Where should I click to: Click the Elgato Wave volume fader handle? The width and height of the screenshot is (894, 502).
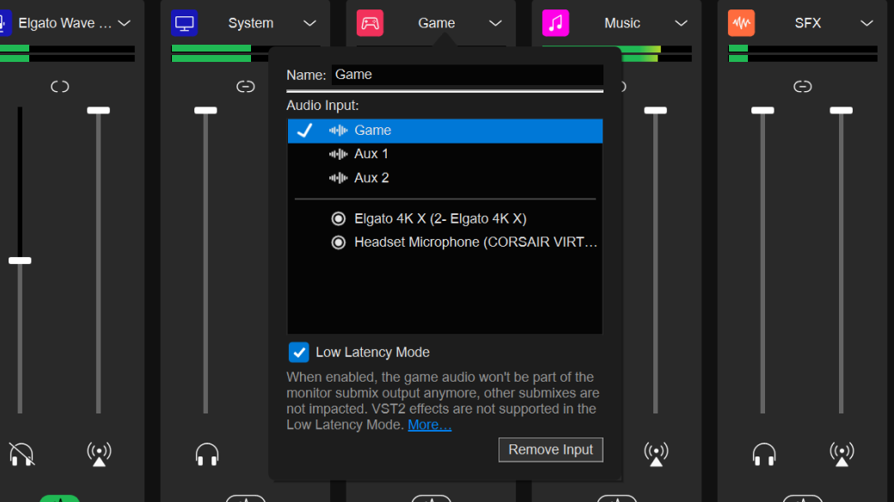(x=19, y=260)
